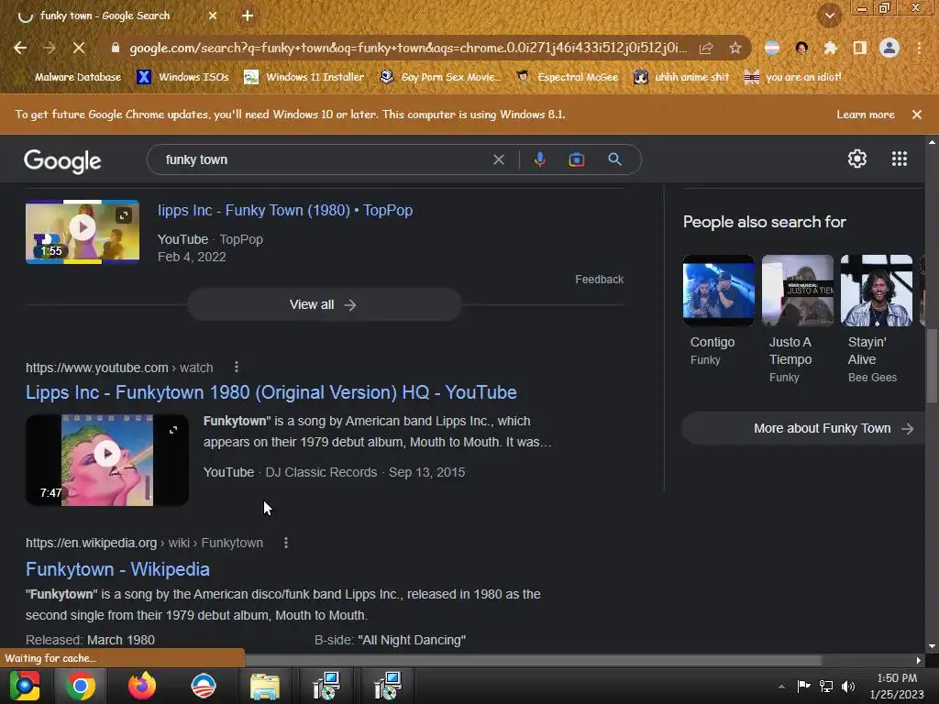Click the share page icon in address bar

click(x=706, y=48)
